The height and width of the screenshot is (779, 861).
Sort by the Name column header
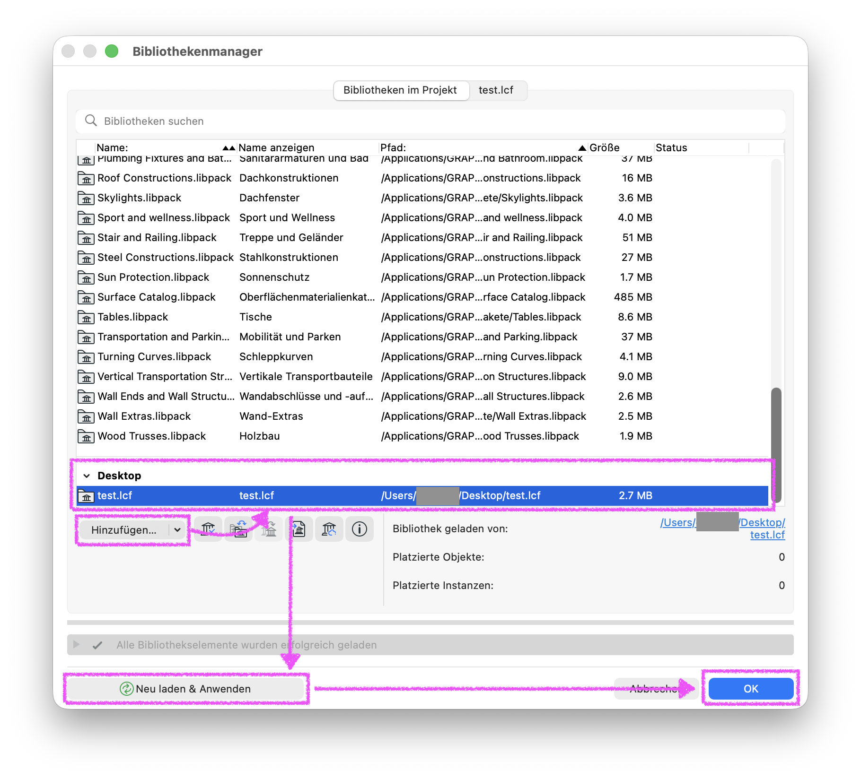[165, 147]
